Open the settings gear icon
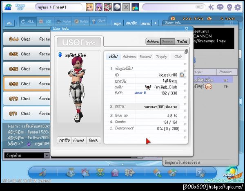The image size is (245, 191). (x=238, y=7)
